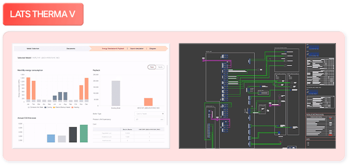Screen dimensions: 349x165
Task: Open the Model Selection step
Action: 33,49
